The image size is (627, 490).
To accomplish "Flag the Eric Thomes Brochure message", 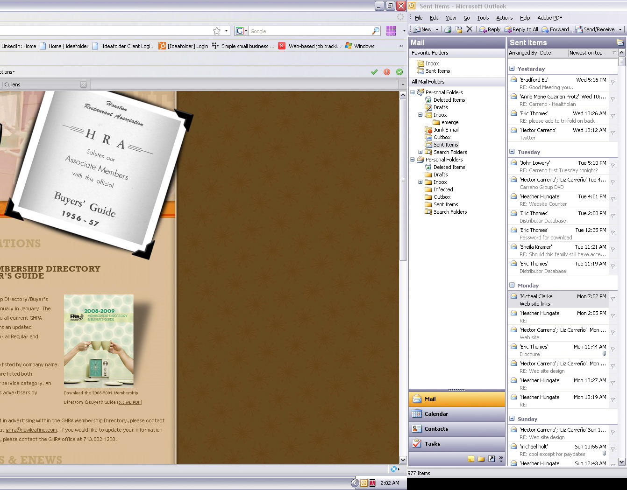I will (613, 350).
